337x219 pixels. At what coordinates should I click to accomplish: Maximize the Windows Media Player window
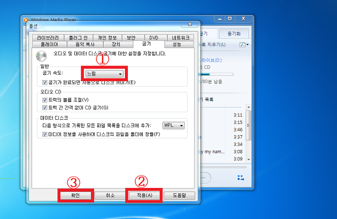click(230, 19)
